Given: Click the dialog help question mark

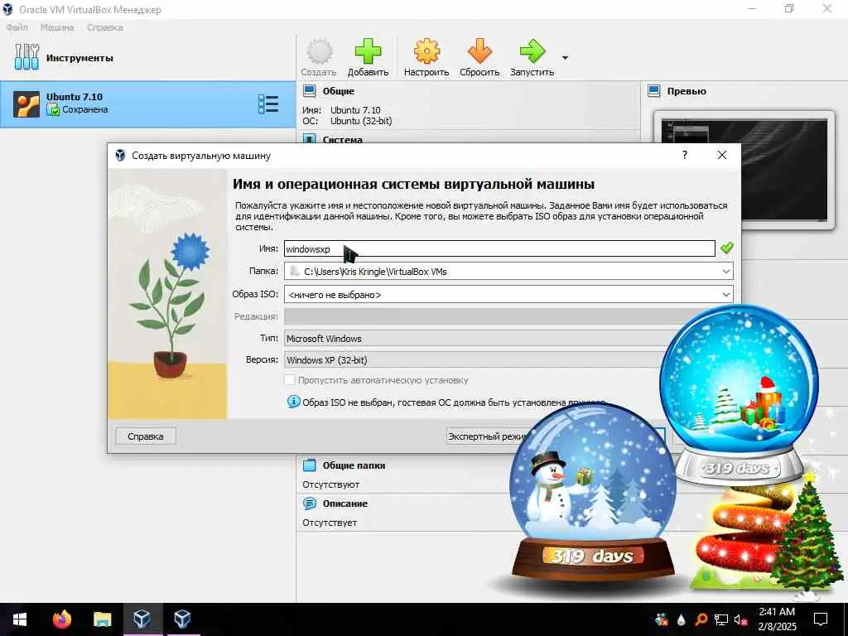Looking at the screenshot, I should pos(685,155).
